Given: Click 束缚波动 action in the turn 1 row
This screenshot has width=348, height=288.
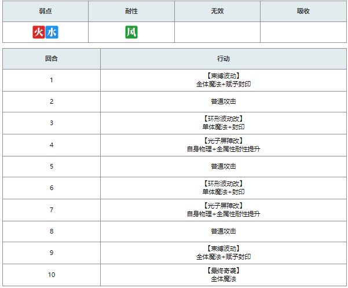Looking at the screenshot, I should [223, 76].
